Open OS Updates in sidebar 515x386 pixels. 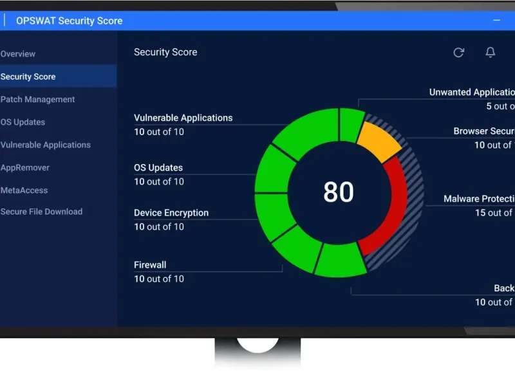(x=23, y=122)
